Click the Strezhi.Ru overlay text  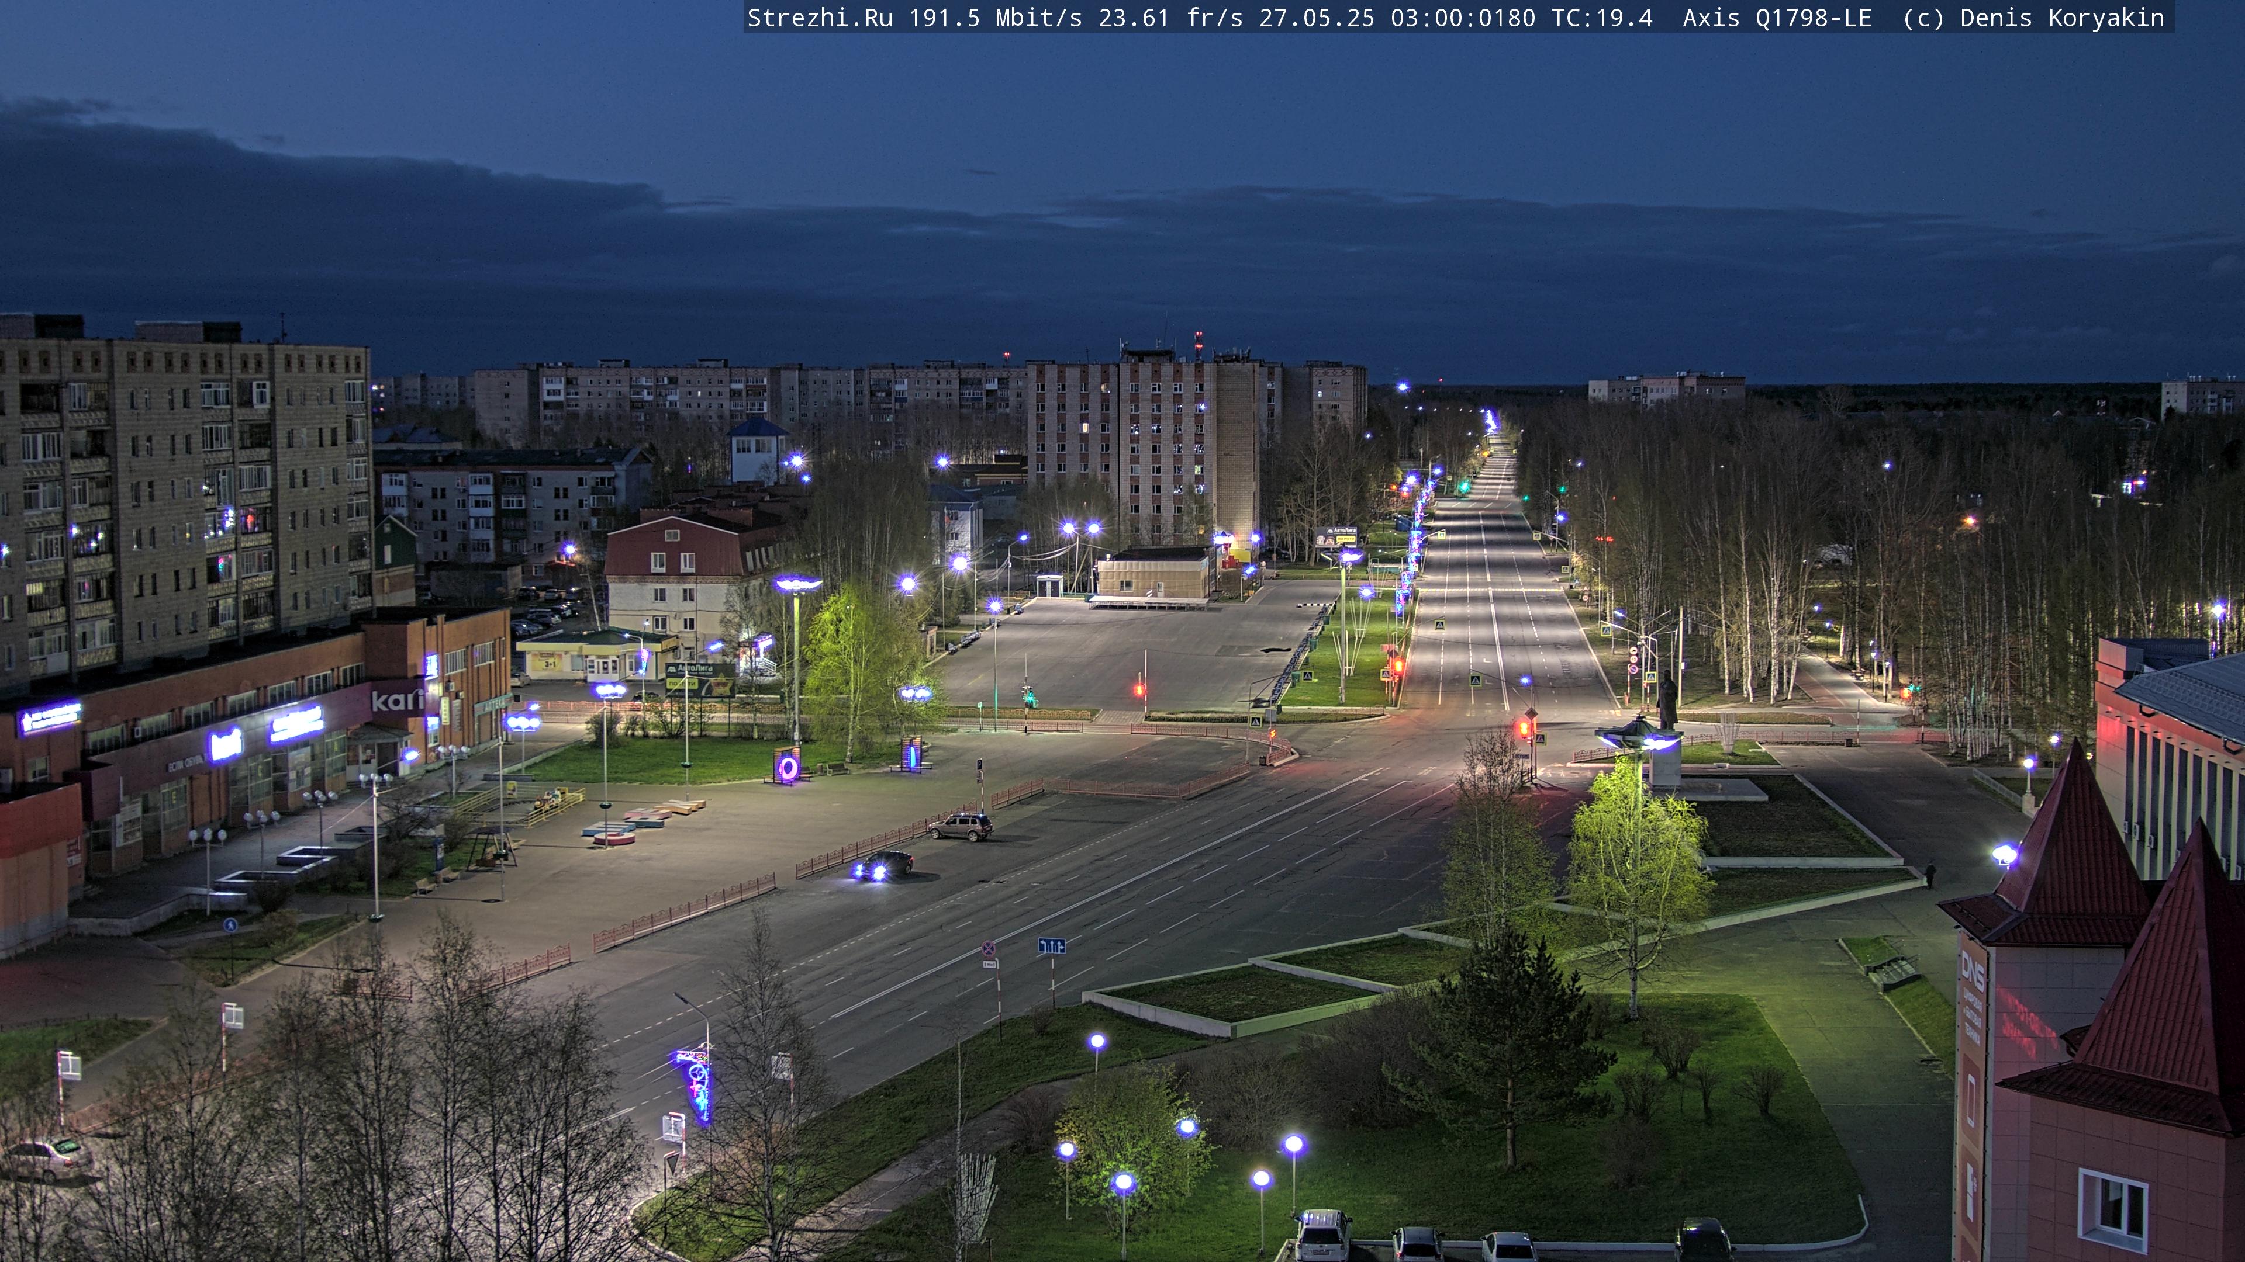(x=819, y=18)
